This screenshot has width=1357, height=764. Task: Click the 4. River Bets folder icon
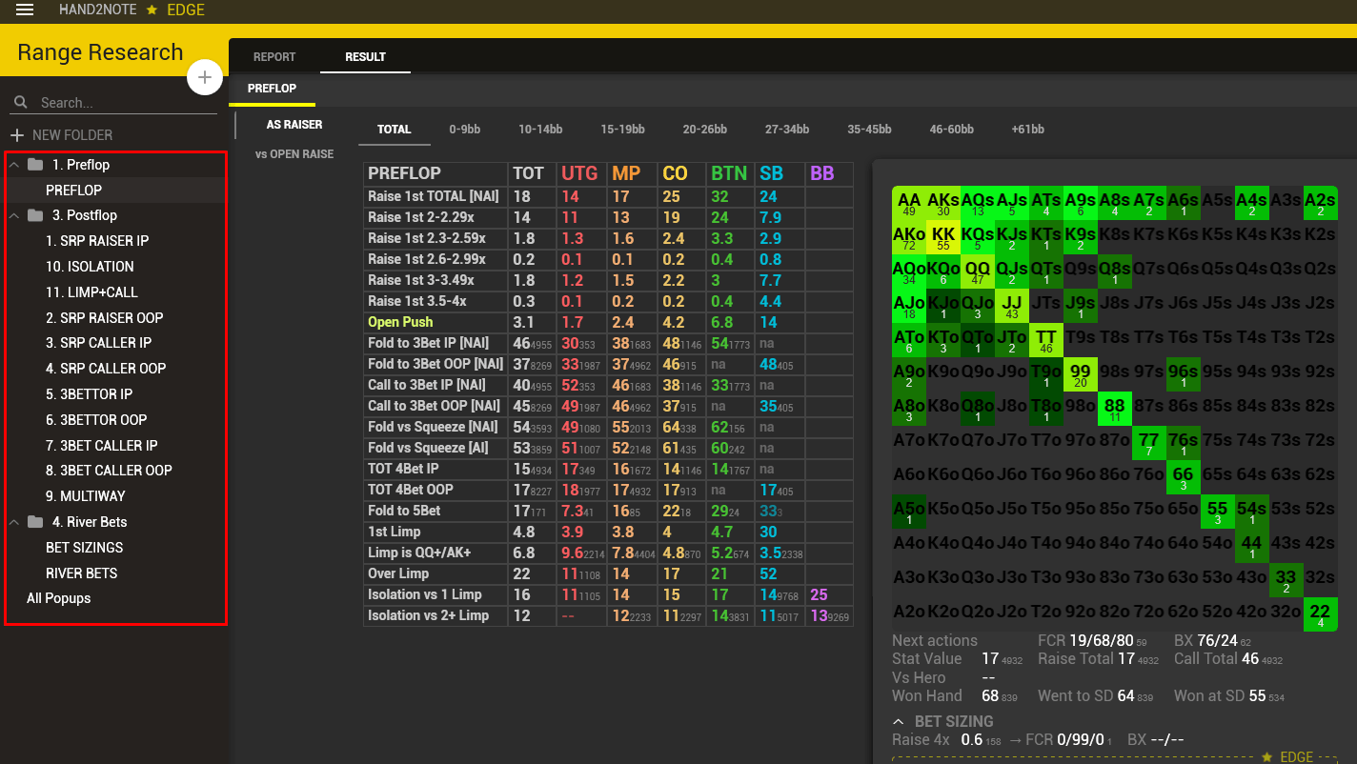pyautogui.click(x=35, y=522)
